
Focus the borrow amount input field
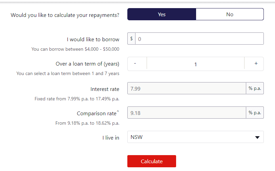199,39
